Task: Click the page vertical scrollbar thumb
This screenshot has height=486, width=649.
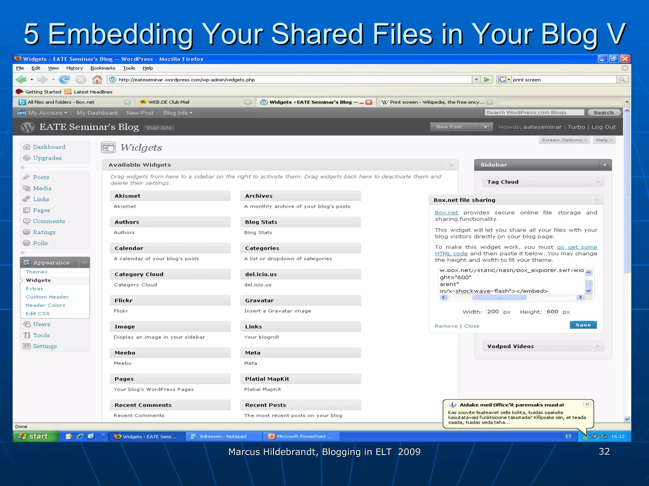Action: (627, 194)
